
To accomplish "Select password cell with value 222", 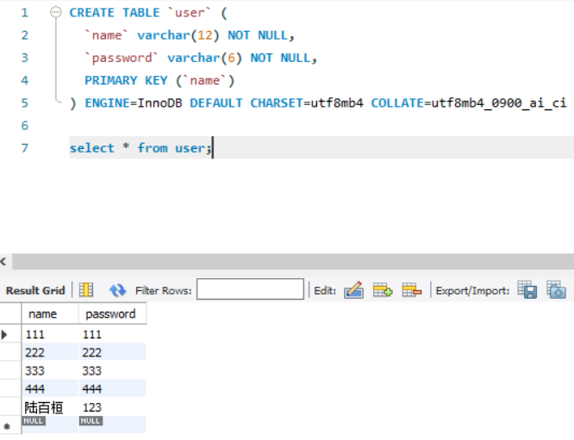I will 112,352.
